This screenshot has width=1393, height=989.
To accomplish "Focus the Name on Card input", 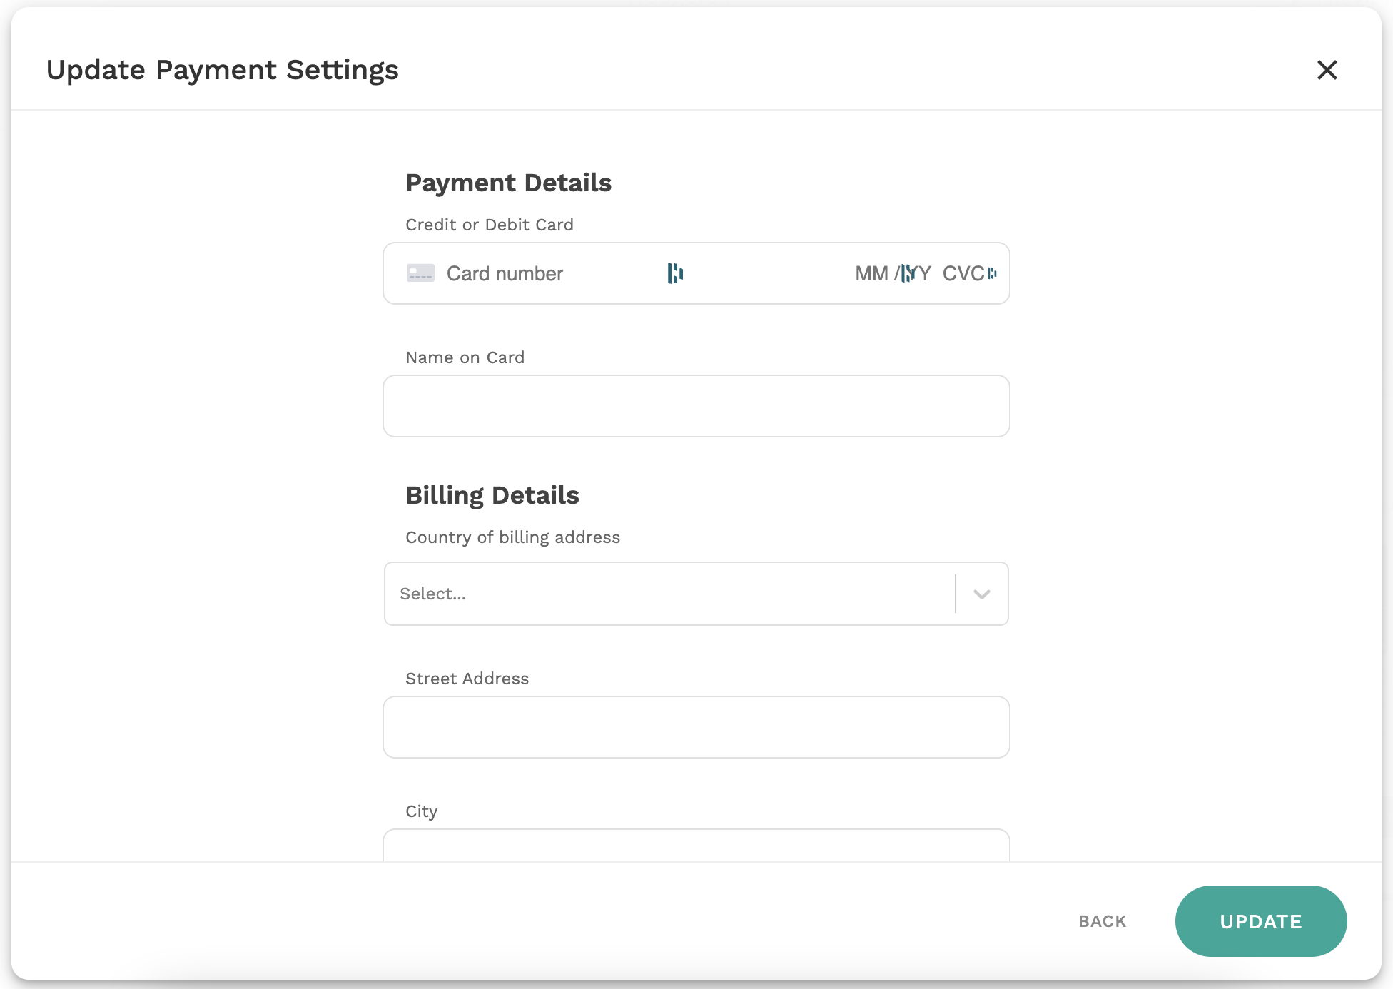I will coord(696,405).
